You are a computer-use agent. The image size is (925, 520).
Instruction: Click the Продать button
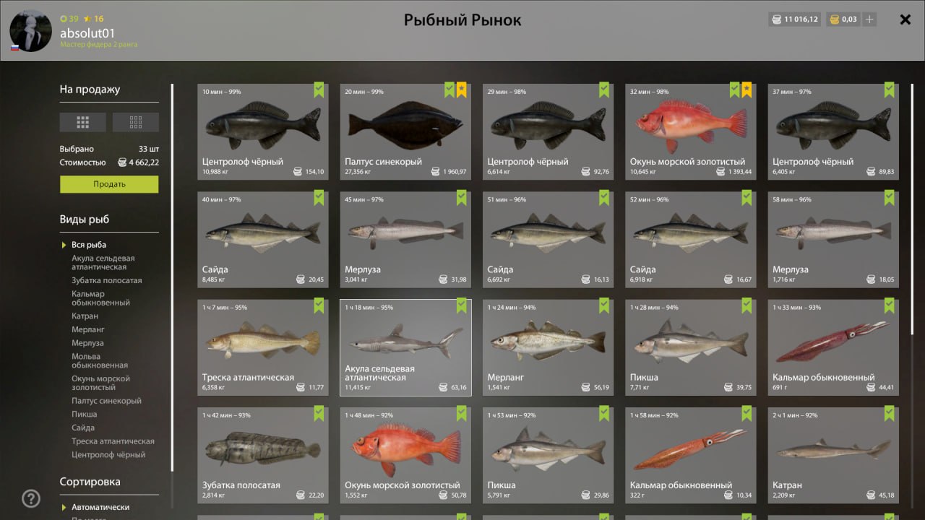[x=109, y=184]
